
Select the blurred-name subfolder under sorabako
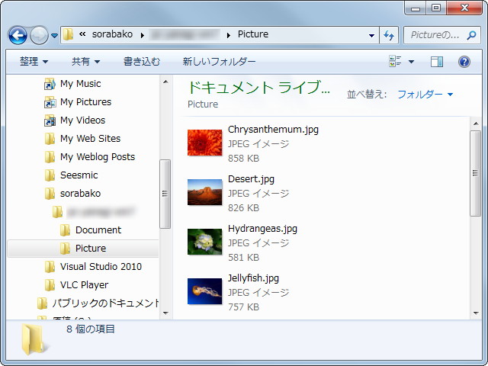(x=101, y=212)
